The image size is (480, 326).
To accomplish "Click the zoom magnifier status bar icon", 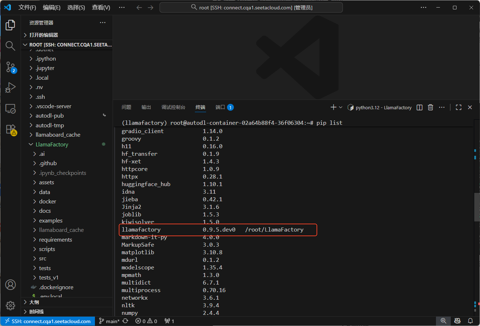I will tap(444, 321).
